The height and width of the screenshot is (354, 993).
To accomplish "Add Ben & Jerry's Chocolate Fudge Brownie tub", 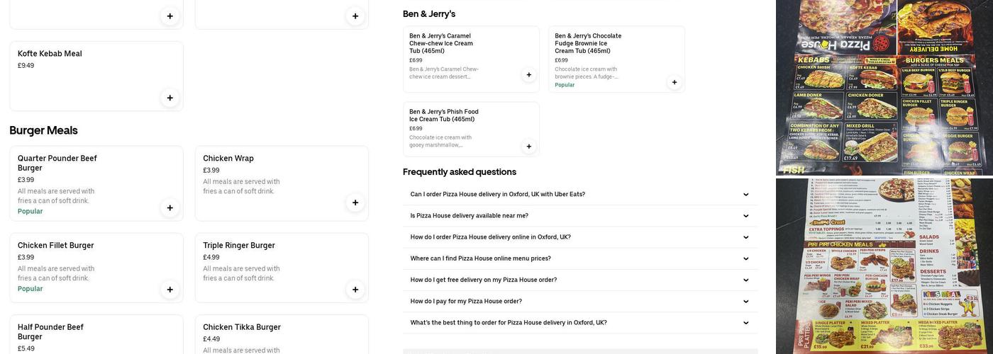I will coord(674,82).
